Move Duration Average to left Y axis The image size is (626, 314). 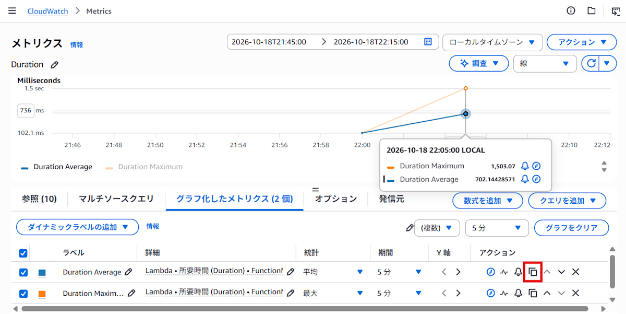[444, 272]
